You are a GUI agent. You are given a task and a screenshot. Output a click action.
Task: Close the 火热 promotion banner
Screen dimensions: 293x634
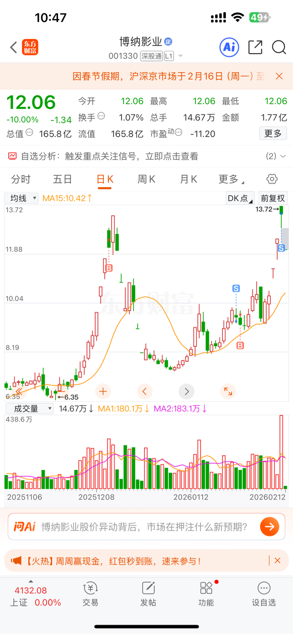278,560
